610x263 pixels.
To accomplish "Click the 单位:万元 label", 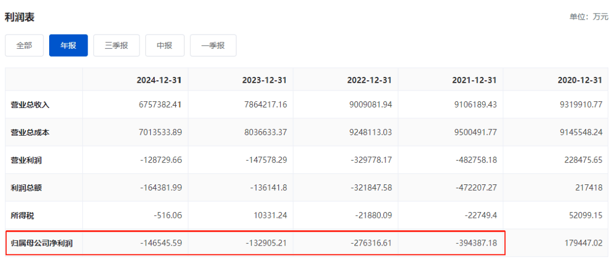I will [x=589, y=17].
